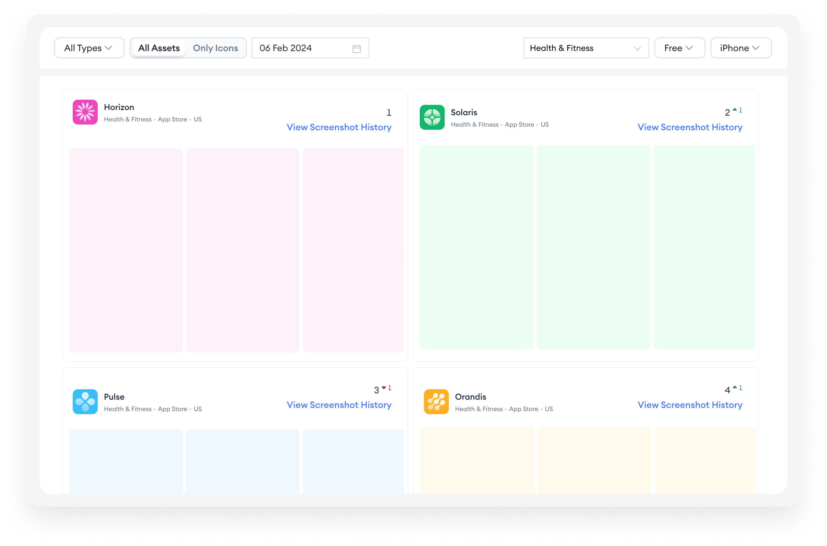Open Horizon's second pink screenshot thumbnail

(x=242, y=250)
